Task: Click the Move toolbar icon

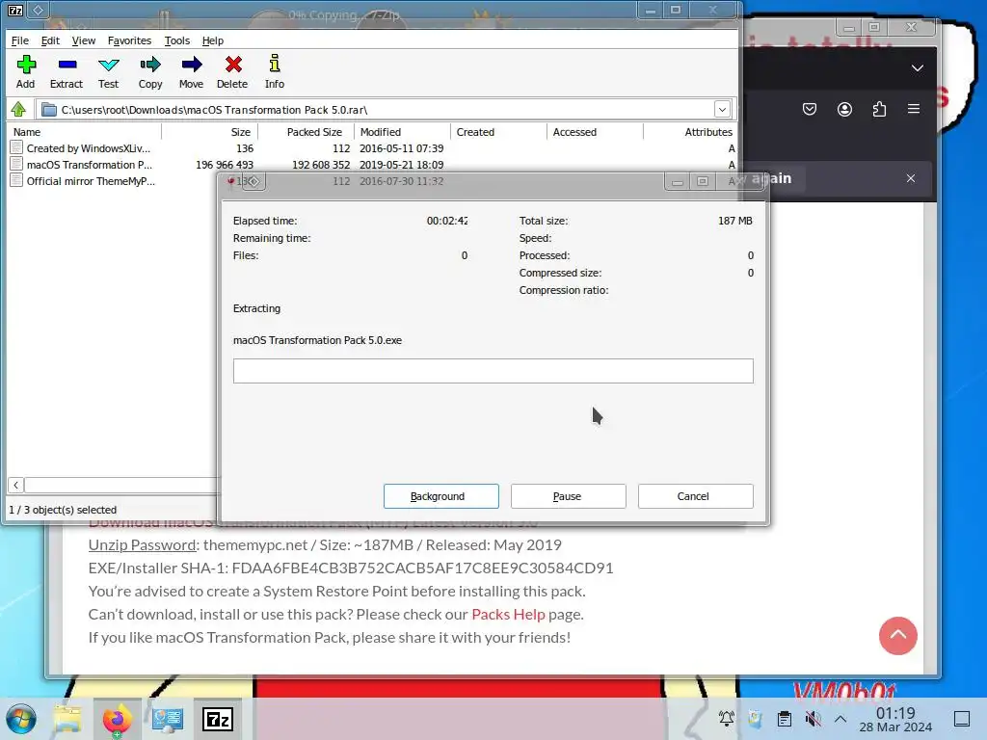Action: tap(192, 72)
